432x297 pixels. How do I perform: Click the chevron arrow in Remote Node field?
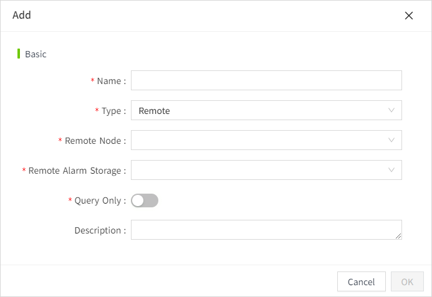tap(391, 140)
